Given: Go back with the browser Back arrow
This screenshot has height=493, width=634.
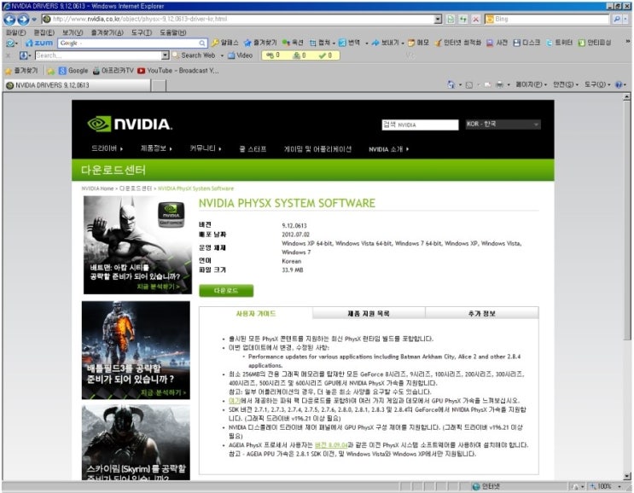Looking at the screenshot, I should point(9,19).
